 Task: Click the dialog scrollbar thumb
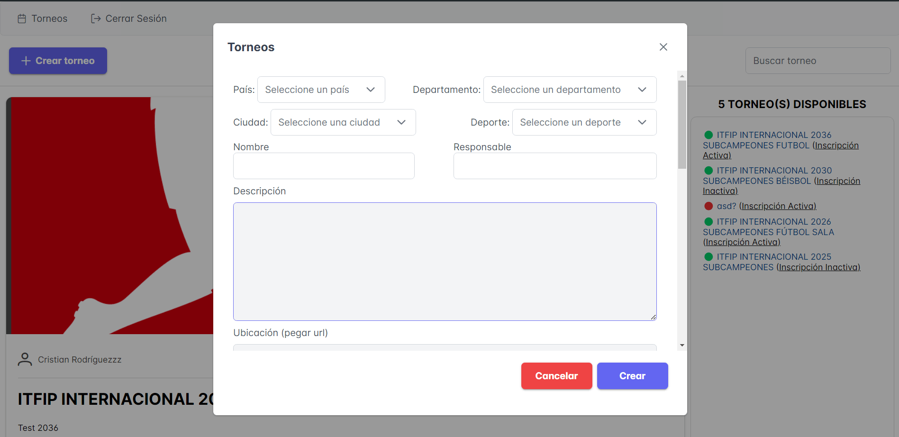coord(682,125)
